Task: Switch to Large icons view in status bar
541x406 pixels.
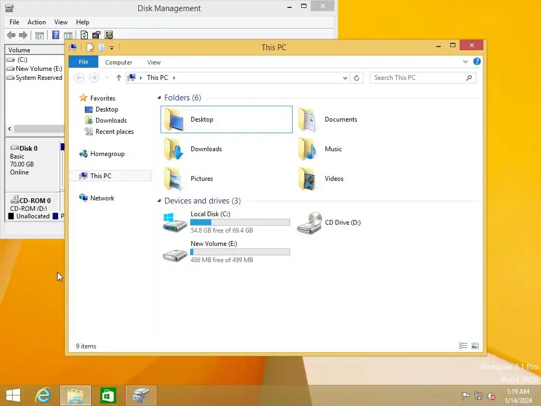Action: pyautogui.click(x=475, y=346)
